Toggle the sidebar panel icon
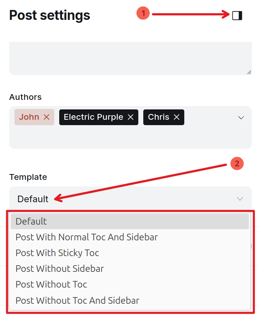Image resolution: width=258 pixels, height=317 pixels. click(237, 16)
